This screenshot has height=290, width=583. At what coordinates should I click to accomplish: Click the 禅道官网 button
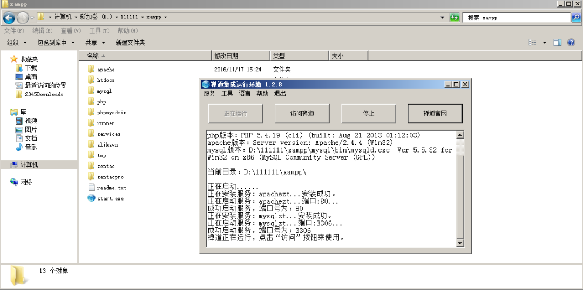pyautogui.click(x=435, y=114)
